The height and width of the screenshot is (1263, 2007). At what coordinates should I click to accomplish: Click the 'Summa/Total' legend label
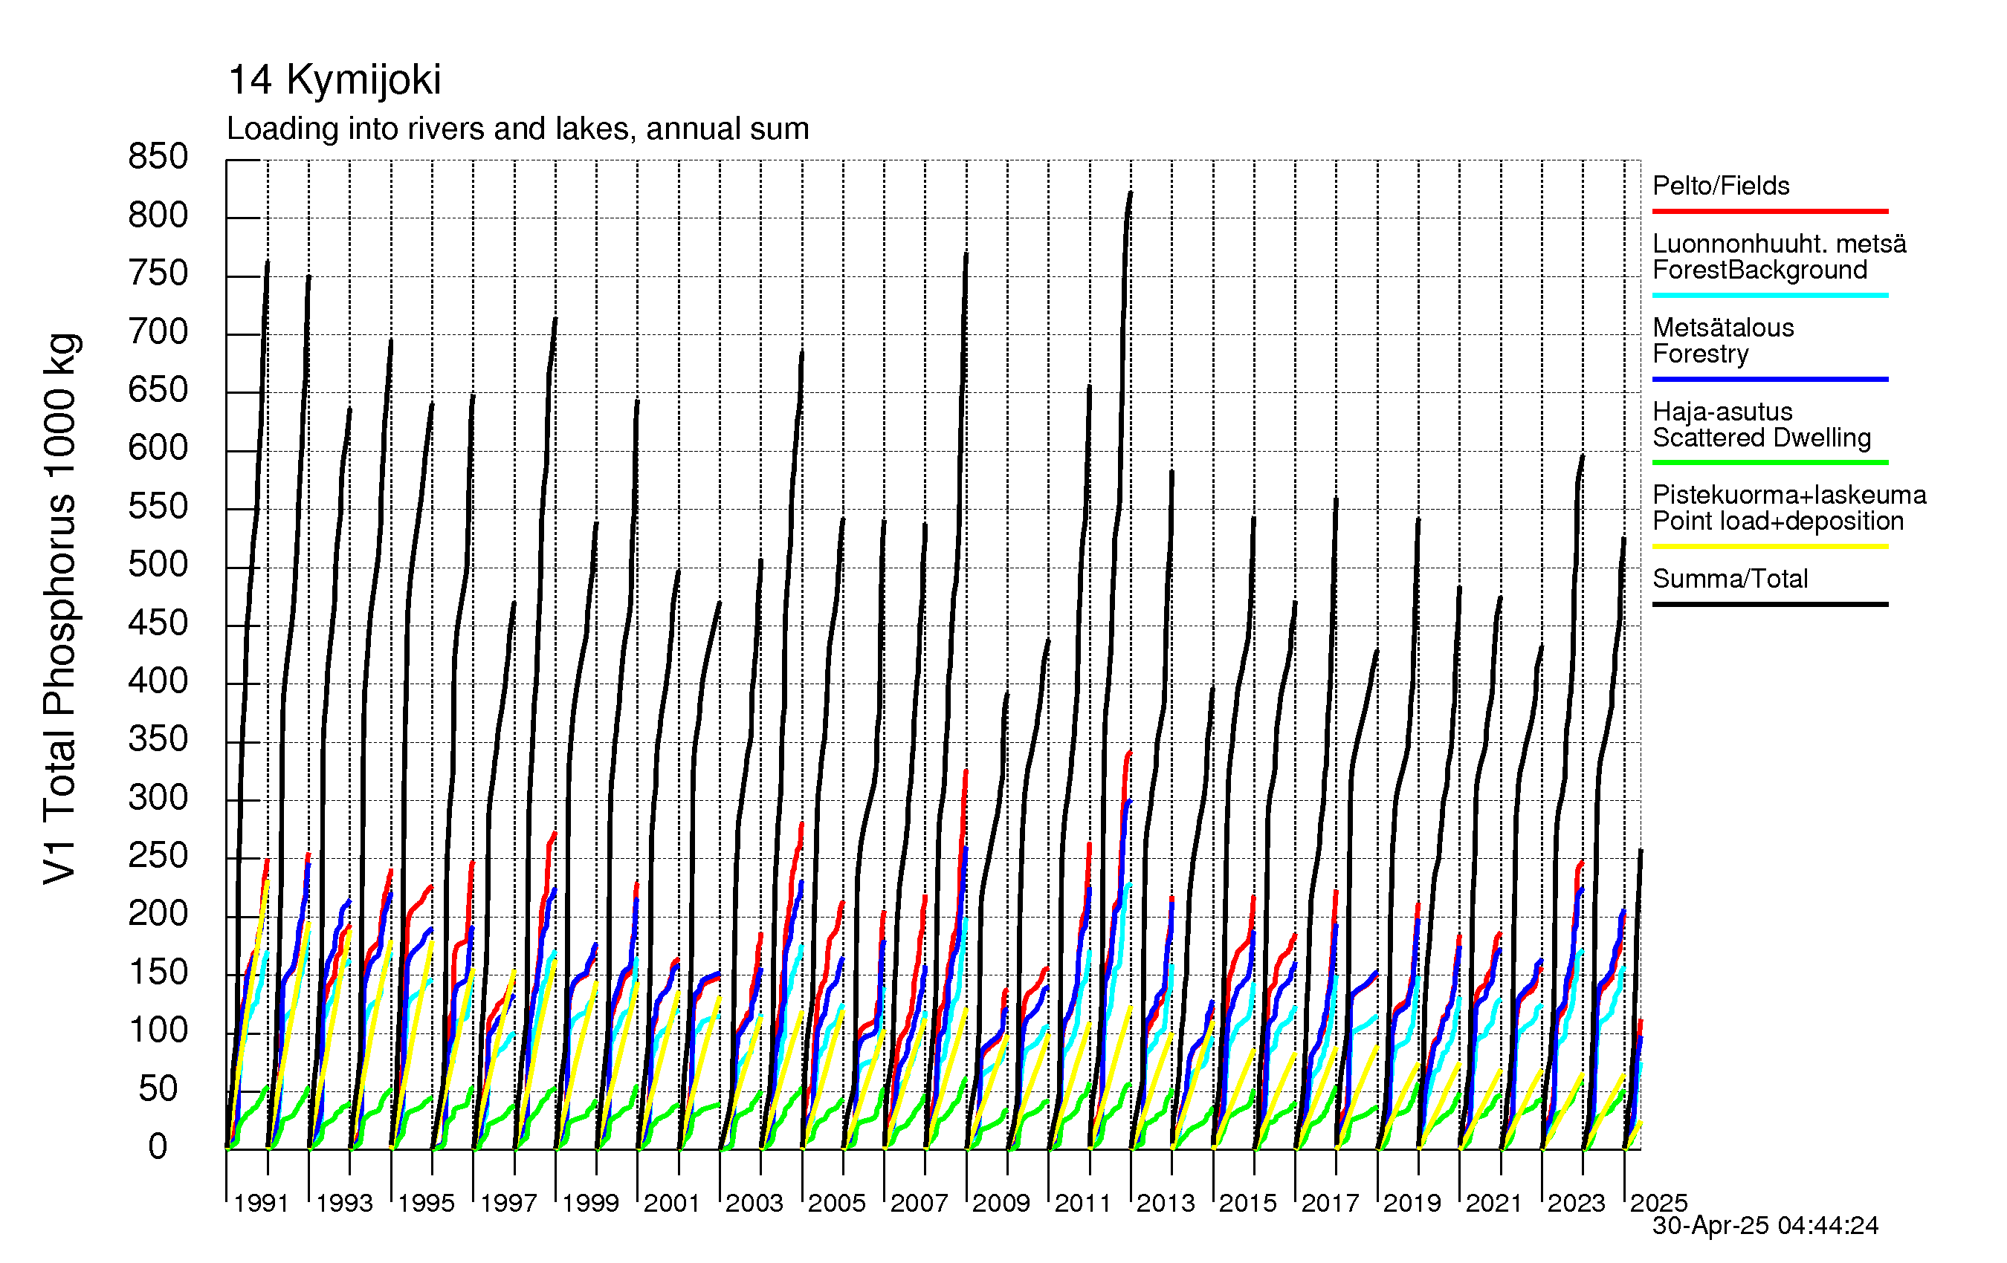[x=1730, y=578]
